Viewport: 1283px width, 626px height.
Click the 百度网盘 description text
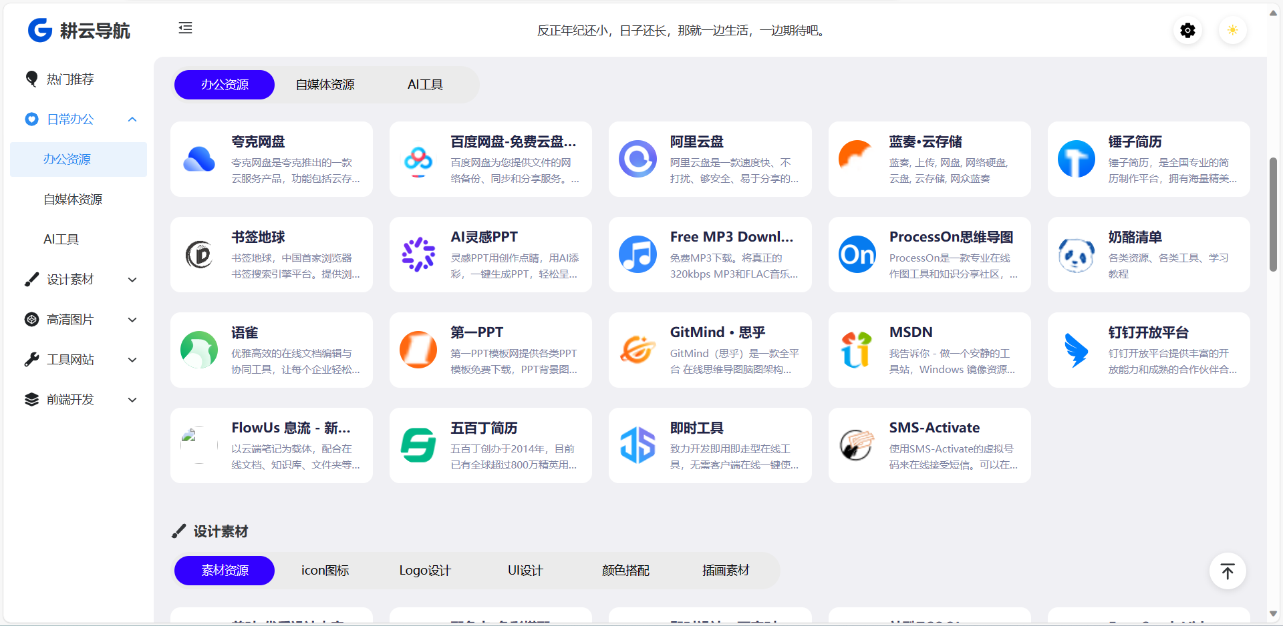515,170
